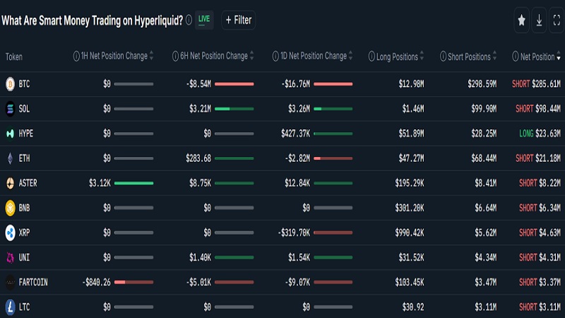Image resolution: width=565 pixels, height=318 pixels.
Task: Click the ETH token icon
Action: tap(10, 158)
